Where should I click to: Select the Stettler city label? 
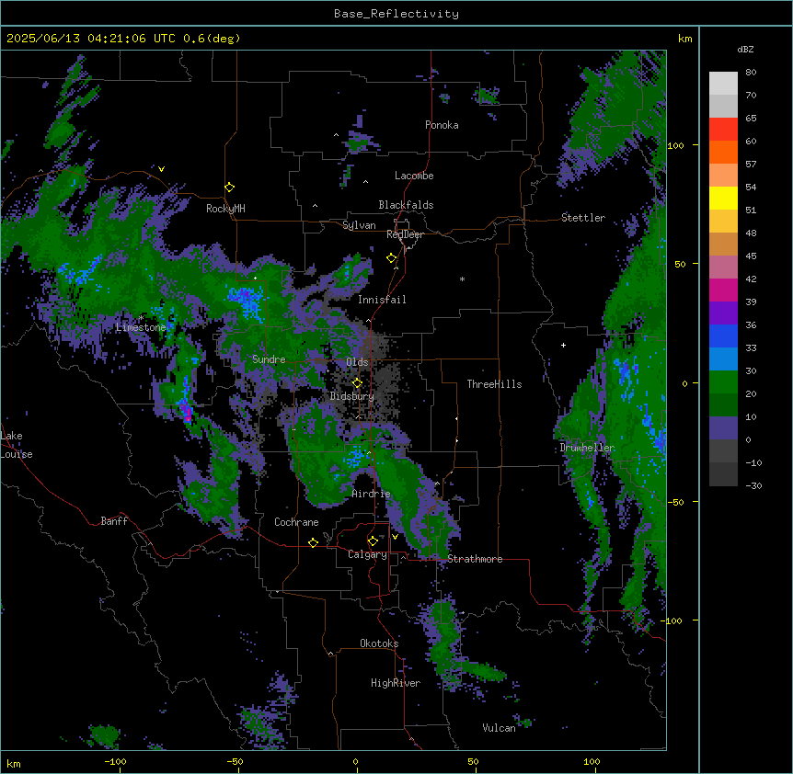pyautogui.click(x=583, y=218)
